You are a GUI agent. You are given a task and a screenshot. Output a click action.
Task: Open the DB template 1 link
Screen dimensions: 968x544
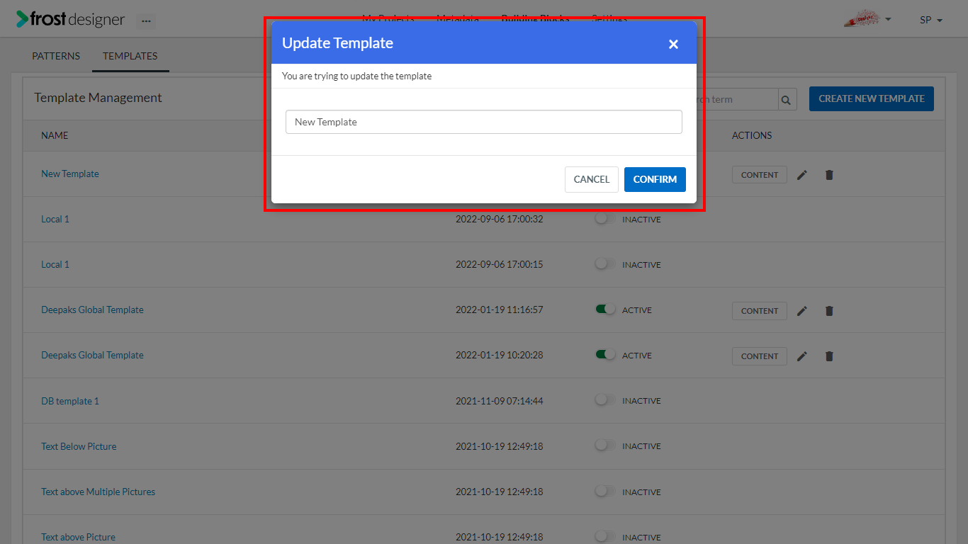pyautogui.click(x=70, y=401)
